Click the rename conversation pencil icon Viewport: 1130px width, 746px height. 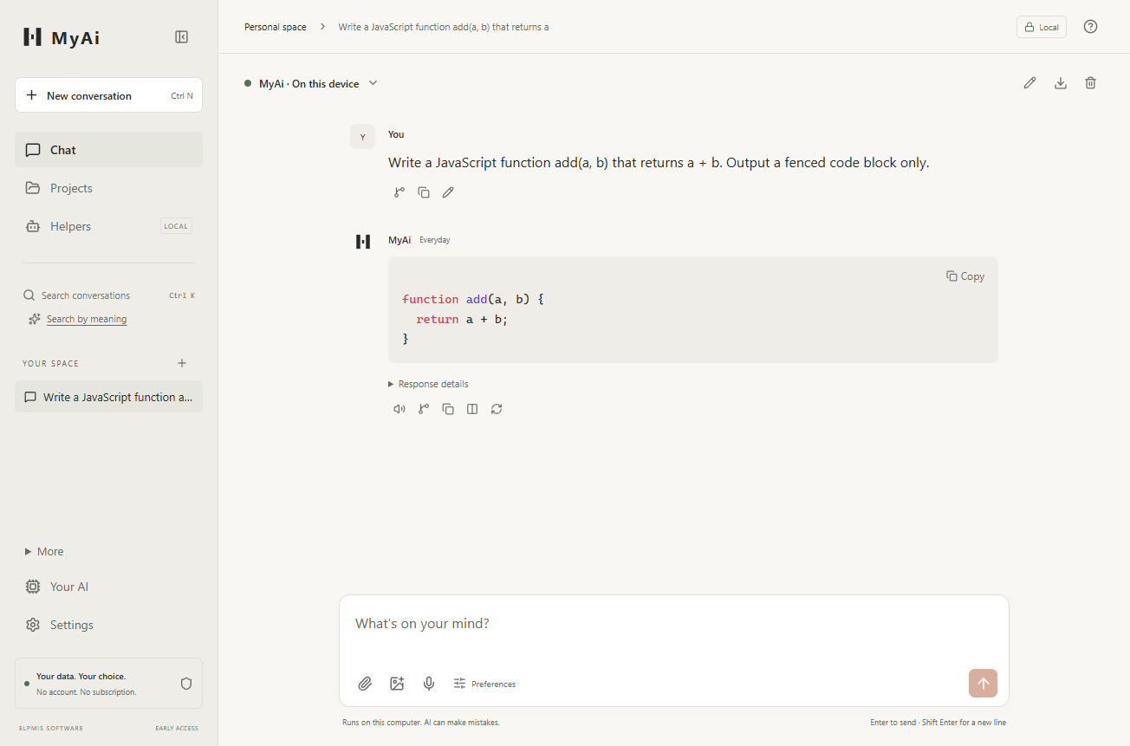pyautogui.click(x=1029, y=83)
